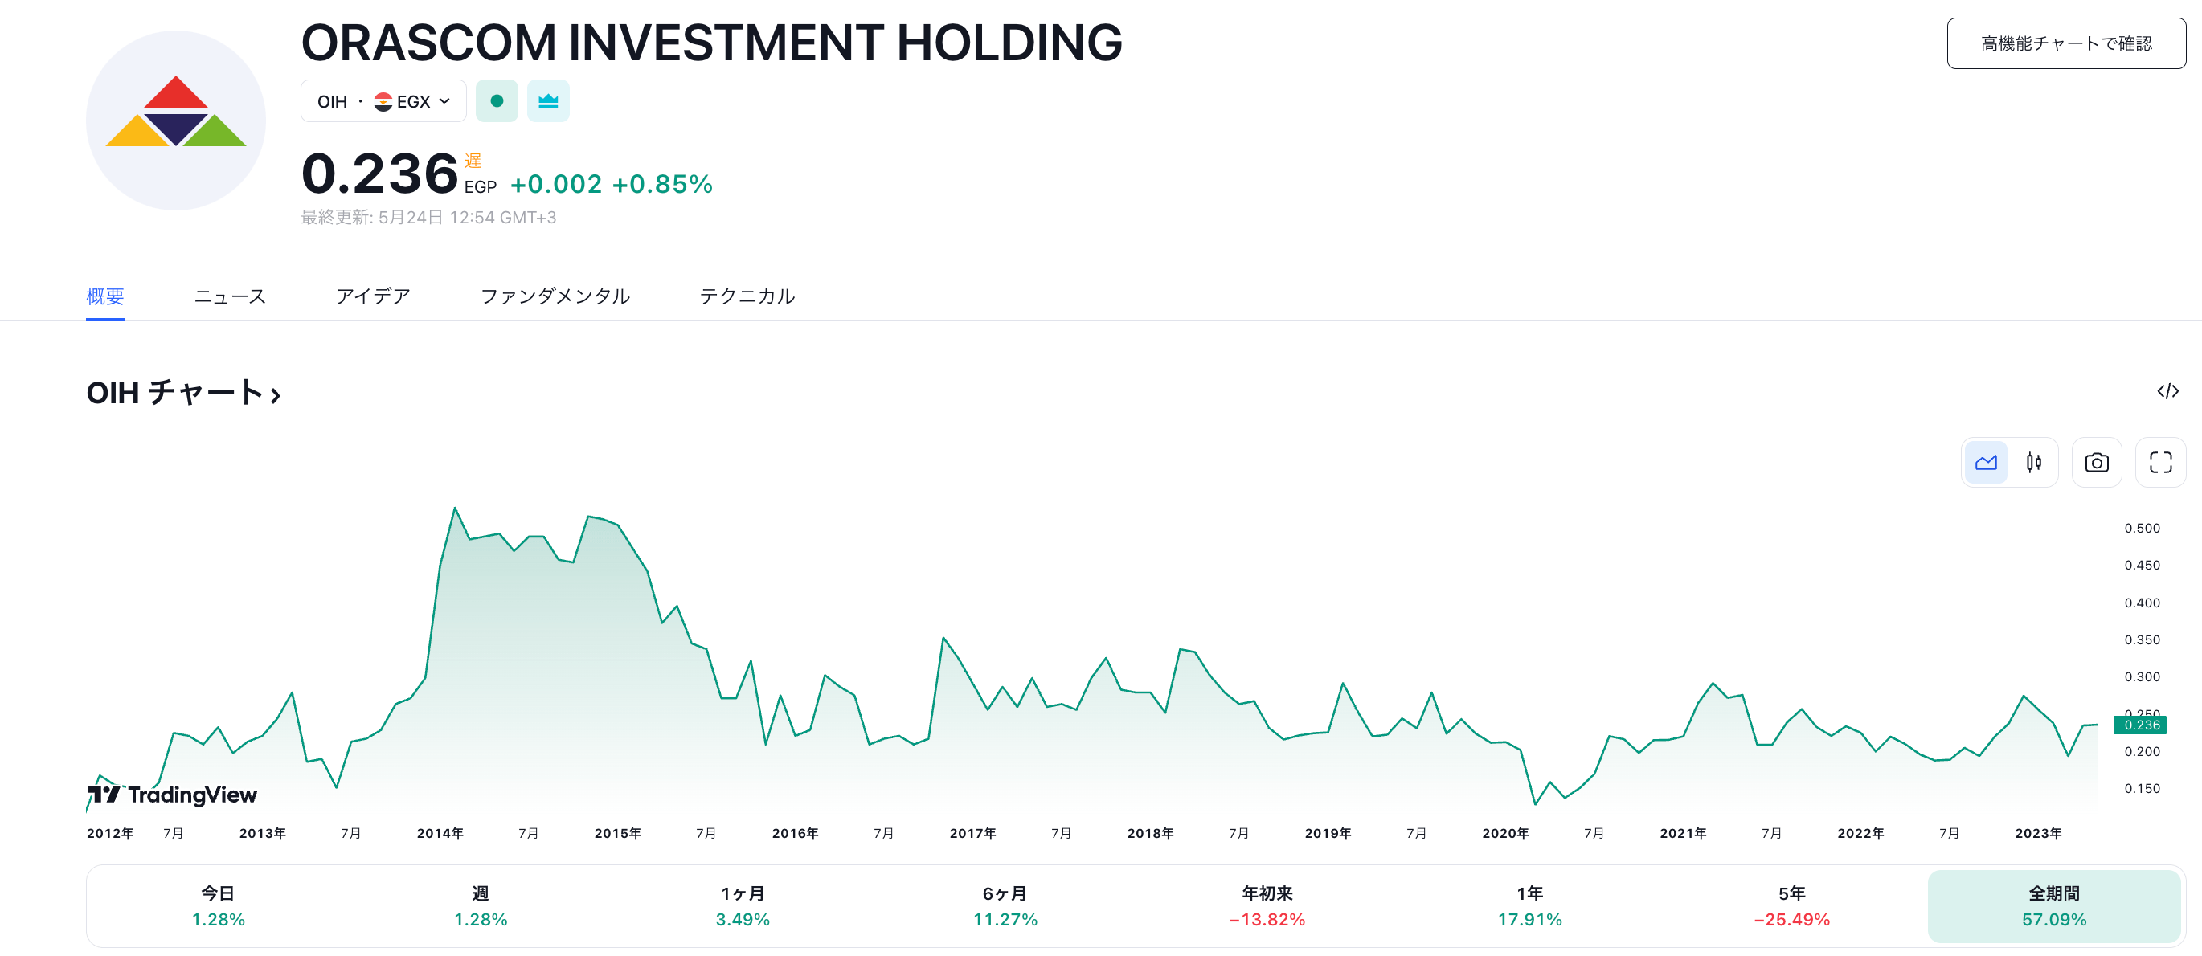Click the TradingView logo on chart

click(x=172, y=795)
